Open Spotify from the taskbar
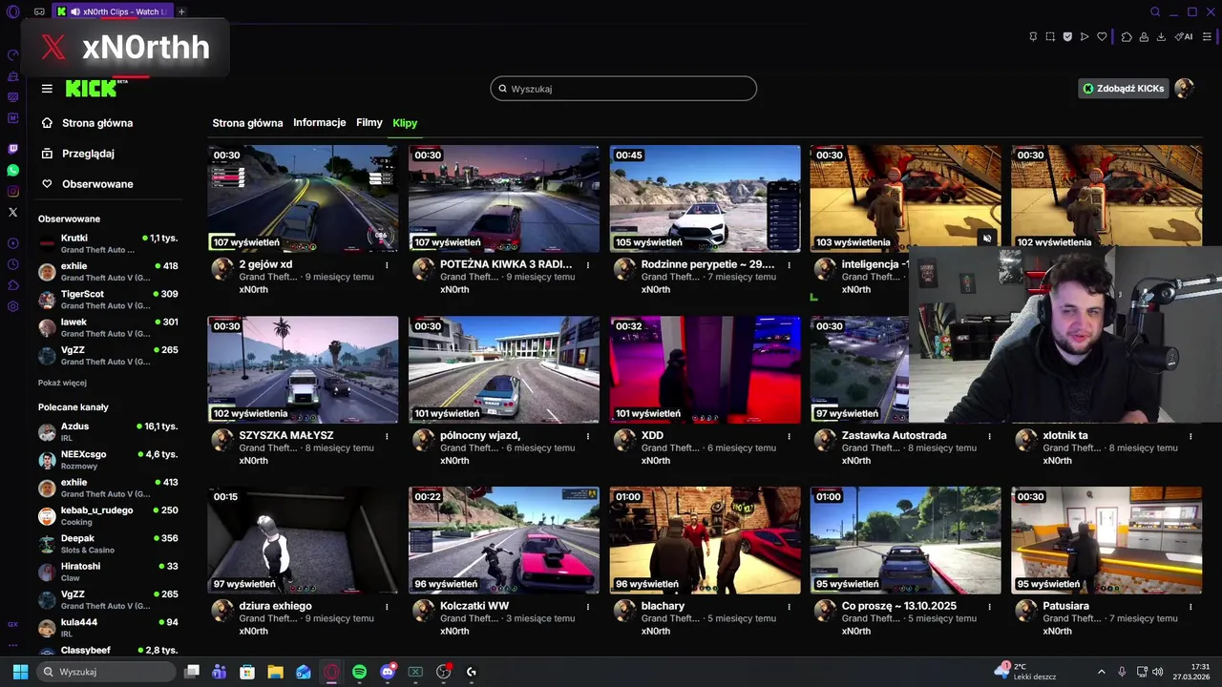Image resolution: width=1222 pixels, height=687 pixels. pos(359,672)
